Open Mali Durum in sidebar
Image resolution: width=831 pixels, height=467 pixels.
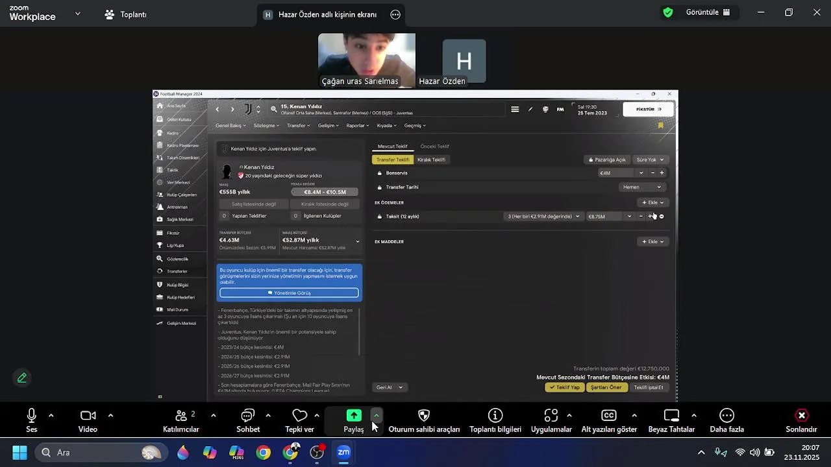coord(177,309)
